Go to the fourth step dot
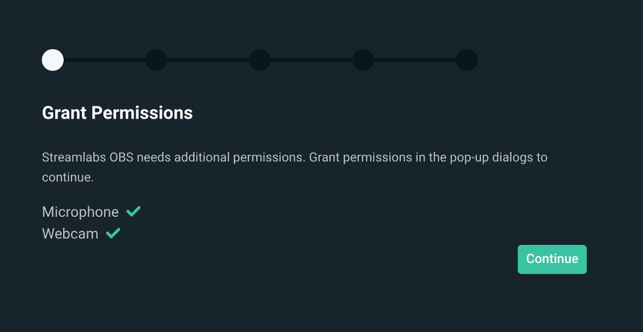 (x=363, y=60)
